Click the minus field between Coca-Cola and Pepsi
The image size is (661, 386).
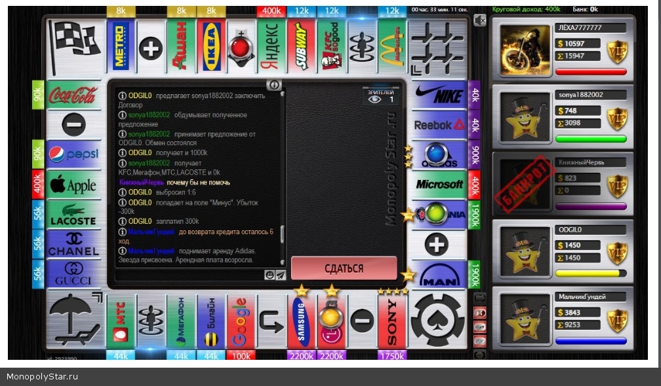tap(74, 125)
